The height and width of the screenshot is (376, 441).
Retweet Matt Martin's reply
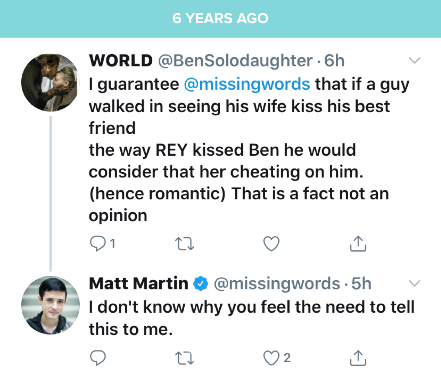click(184, 358)
